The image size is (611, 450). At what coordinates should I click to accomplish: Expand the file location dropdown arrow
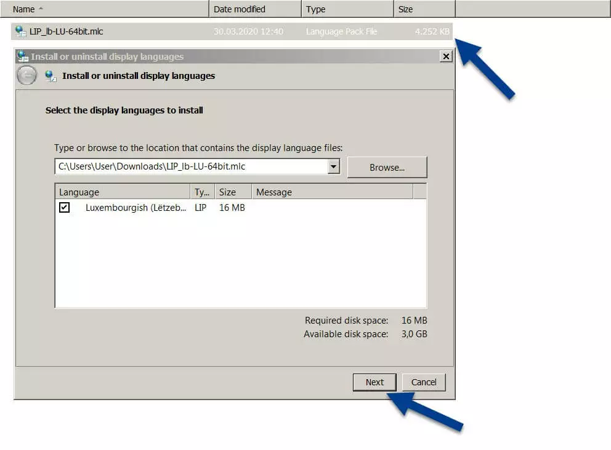pyautogui.click(x=333, y=166)
